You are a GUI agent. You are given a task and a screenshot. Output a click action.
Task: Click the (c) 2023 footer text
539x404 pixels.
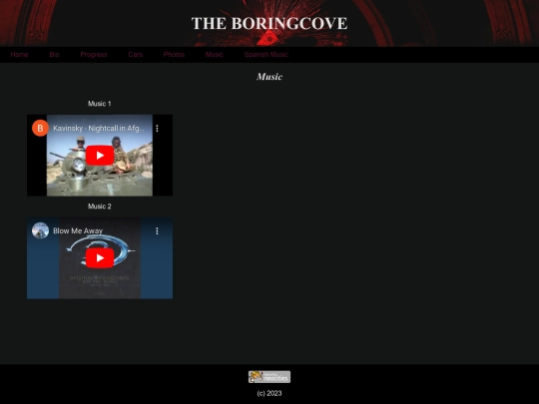(269, 393)
